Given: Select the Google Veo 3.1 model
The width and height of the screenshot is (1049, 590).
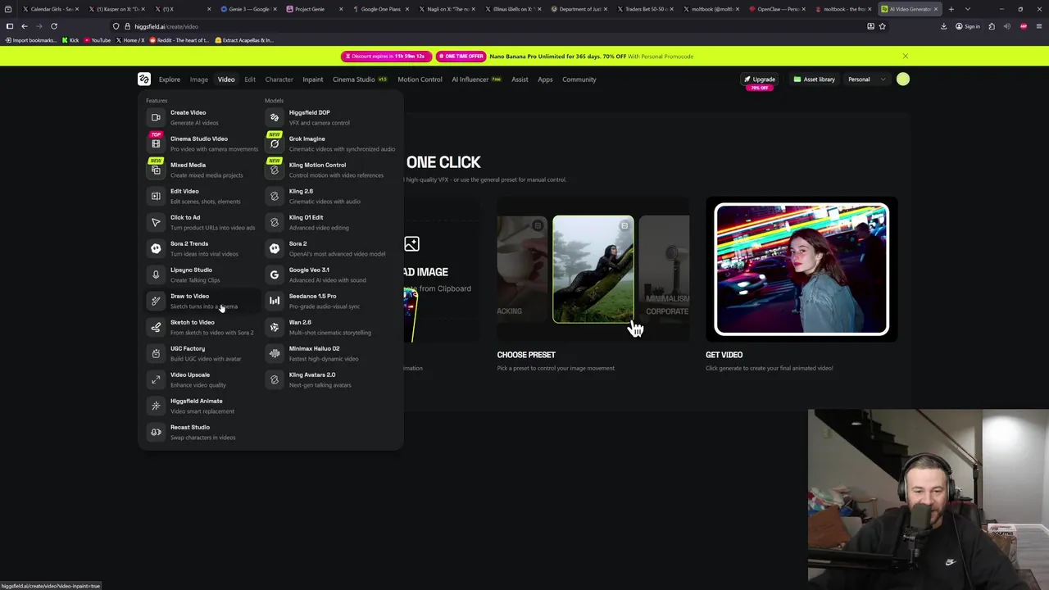Looking at the screenshot, I should (x=330, y=275).
